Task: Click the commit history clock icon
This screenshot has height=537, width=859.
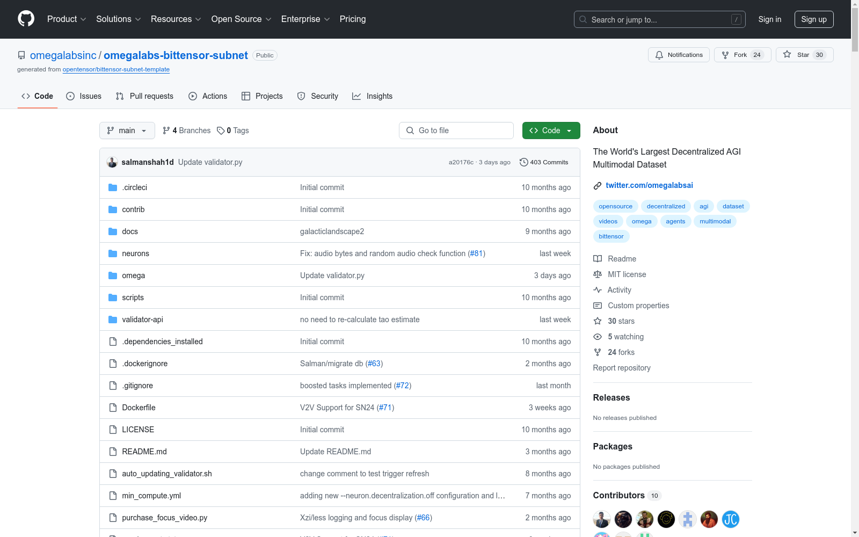Action: point(523,162)
